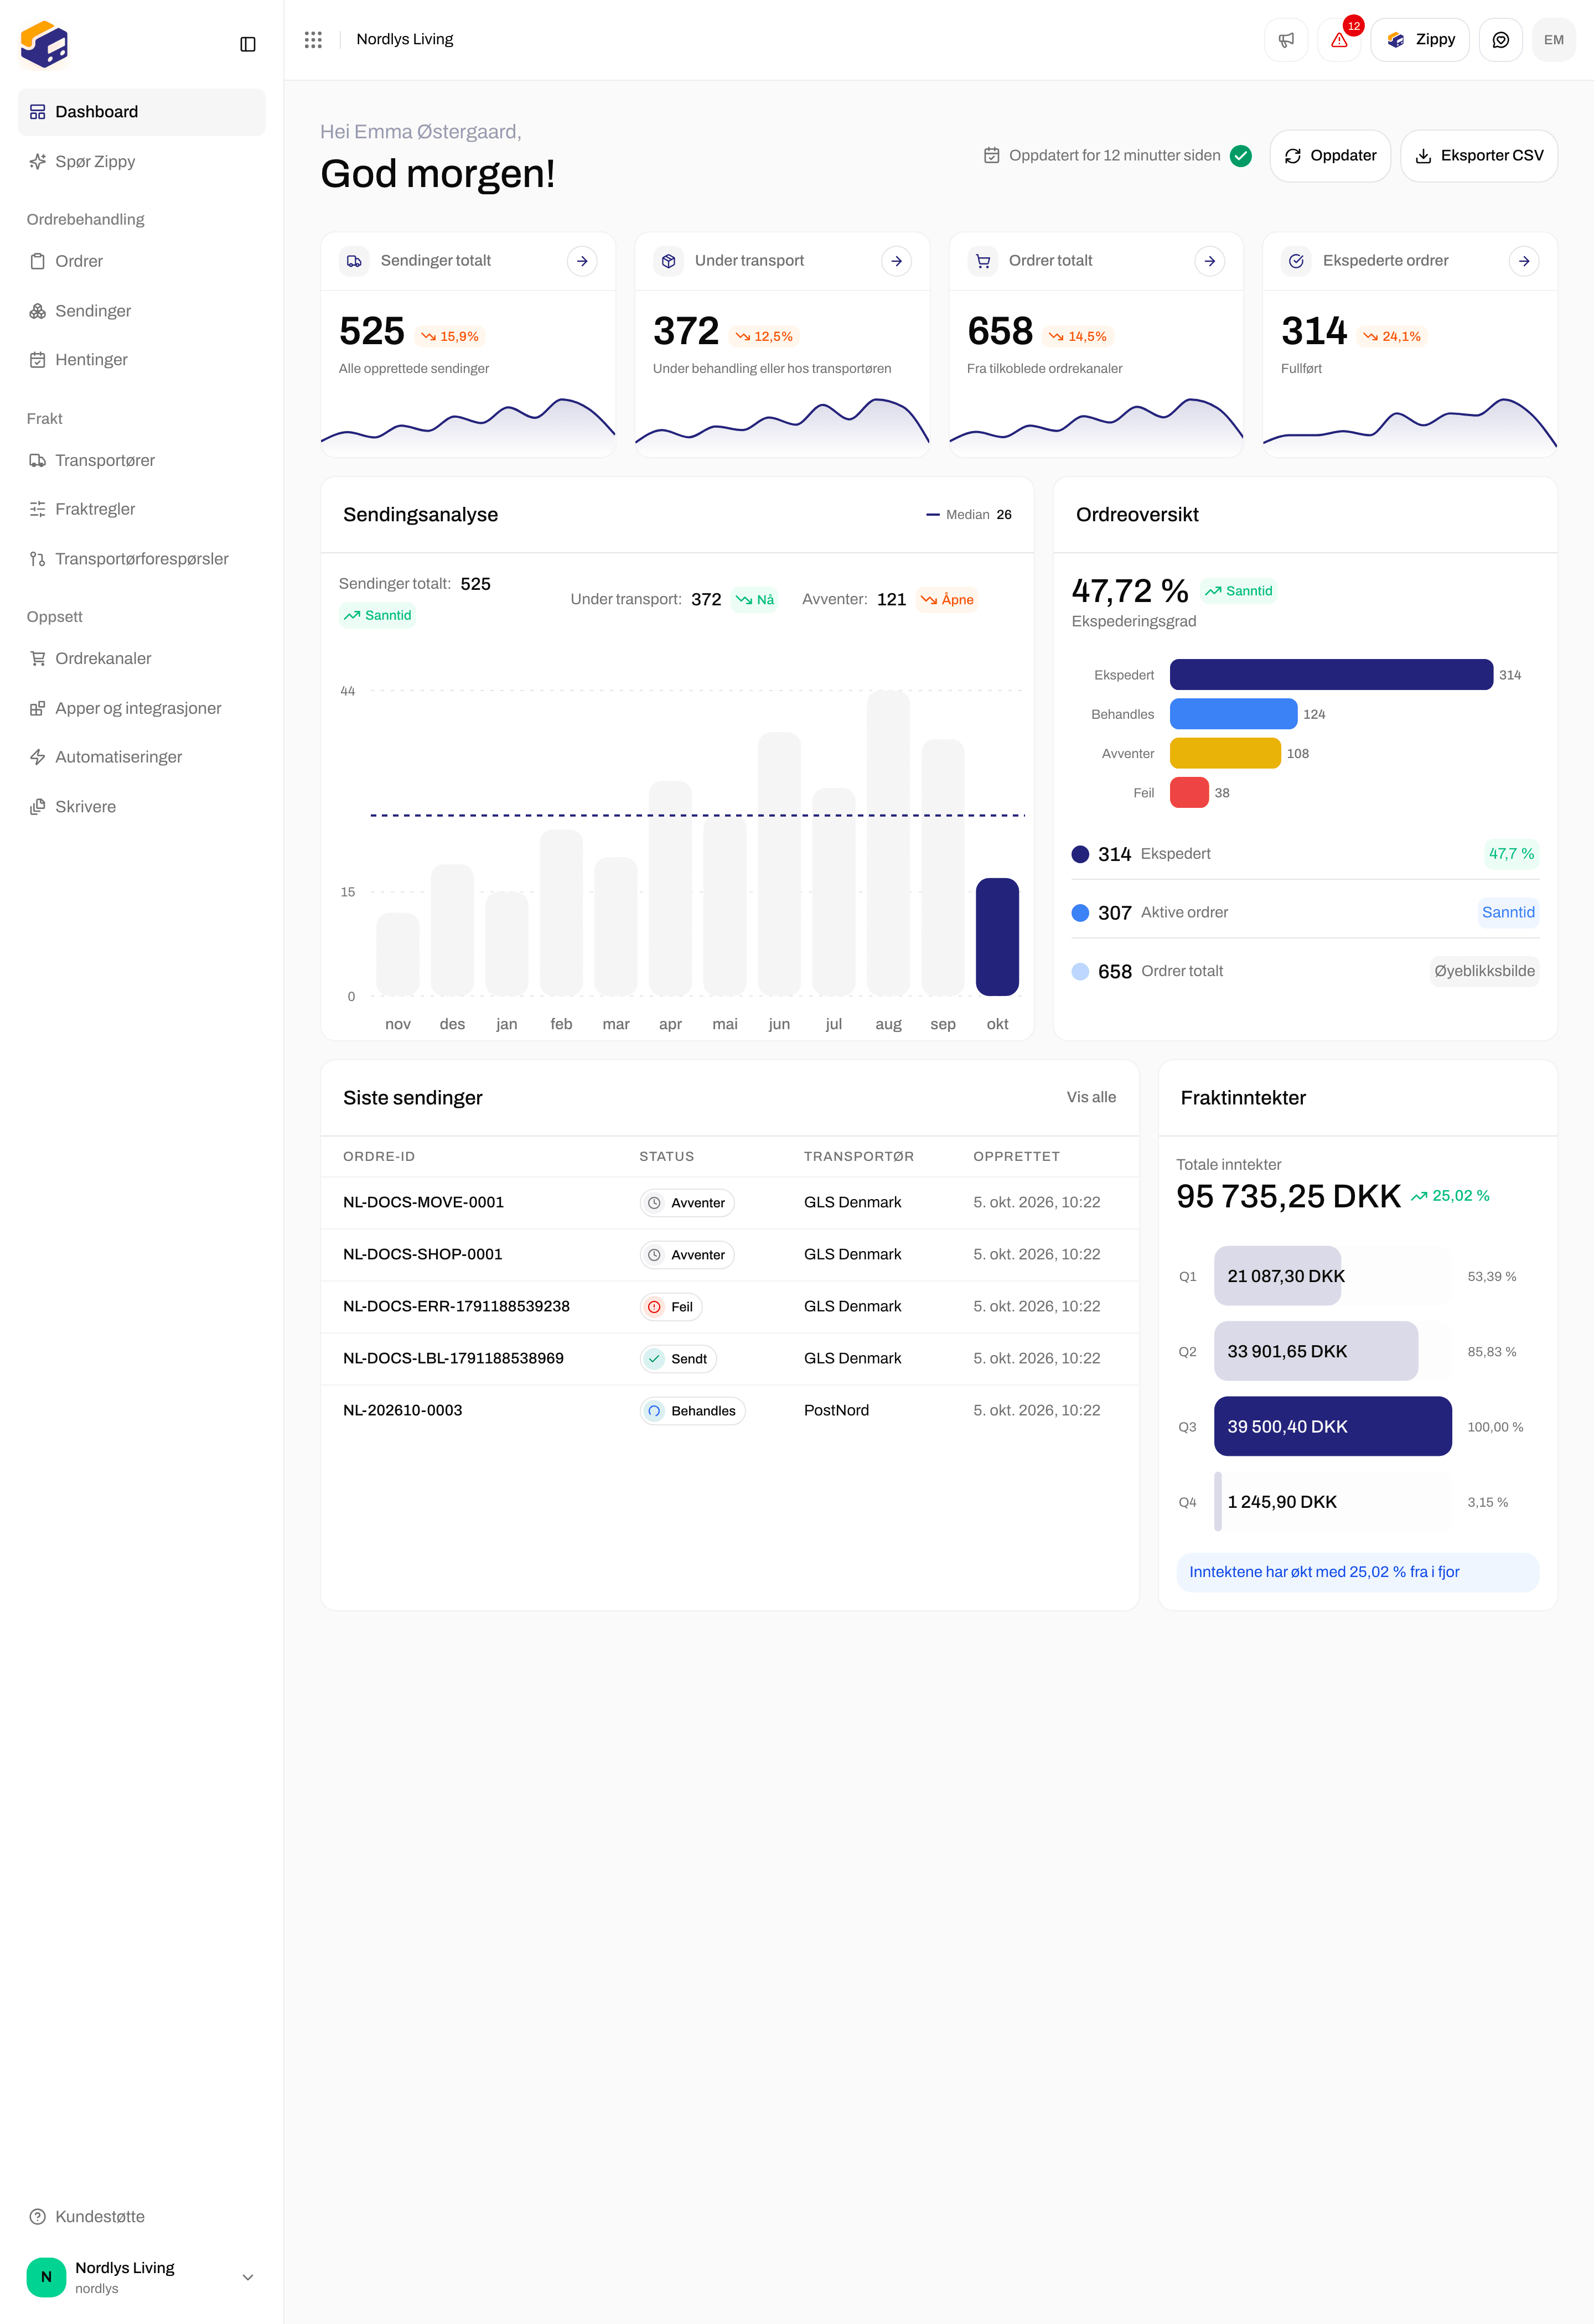Click the N workspace avatar
The image size is (1594, 2324).
tap(46, 2277)
